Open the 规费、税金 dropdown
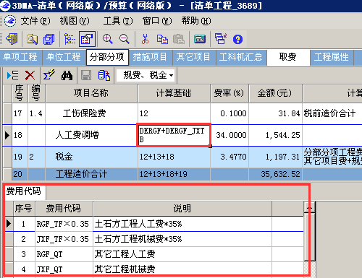The height and width of the screenshot is (278, 362). click(x=146, y=75)
